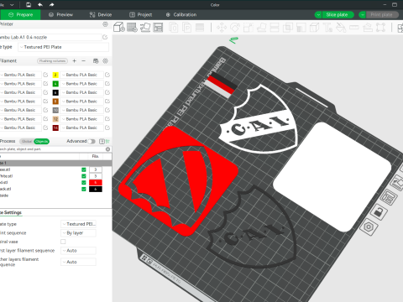Select the Lay on face tool
Screen dimensions: 403x302
coord(261,28)
